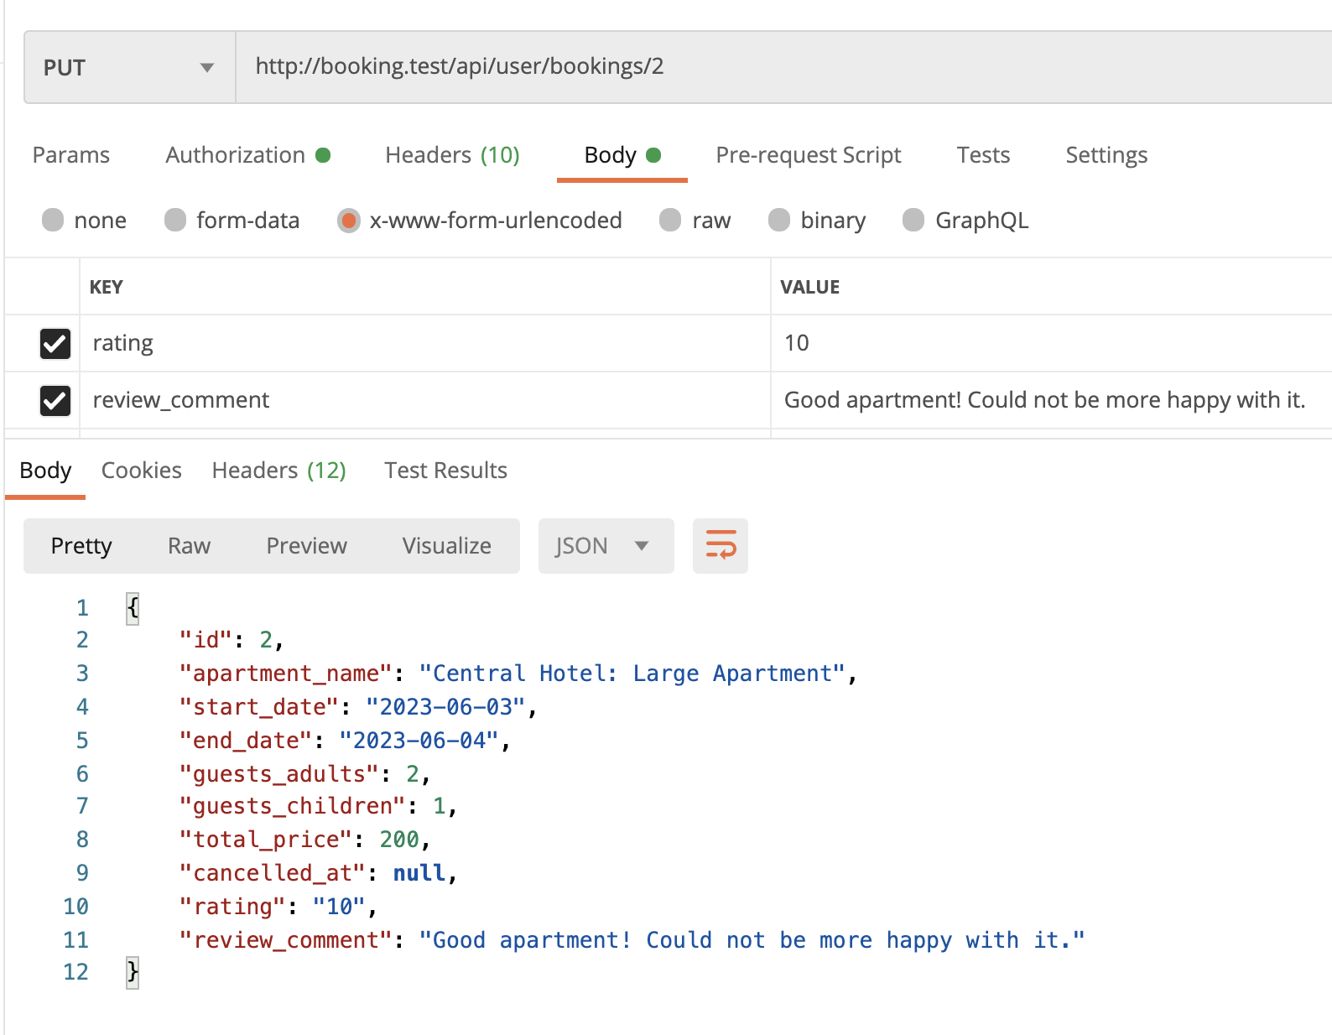Image resolution: width=1332 pixels, height=1035 pixels.
Task: Click the "guests_children" key in response
Action: coord(292,806)
